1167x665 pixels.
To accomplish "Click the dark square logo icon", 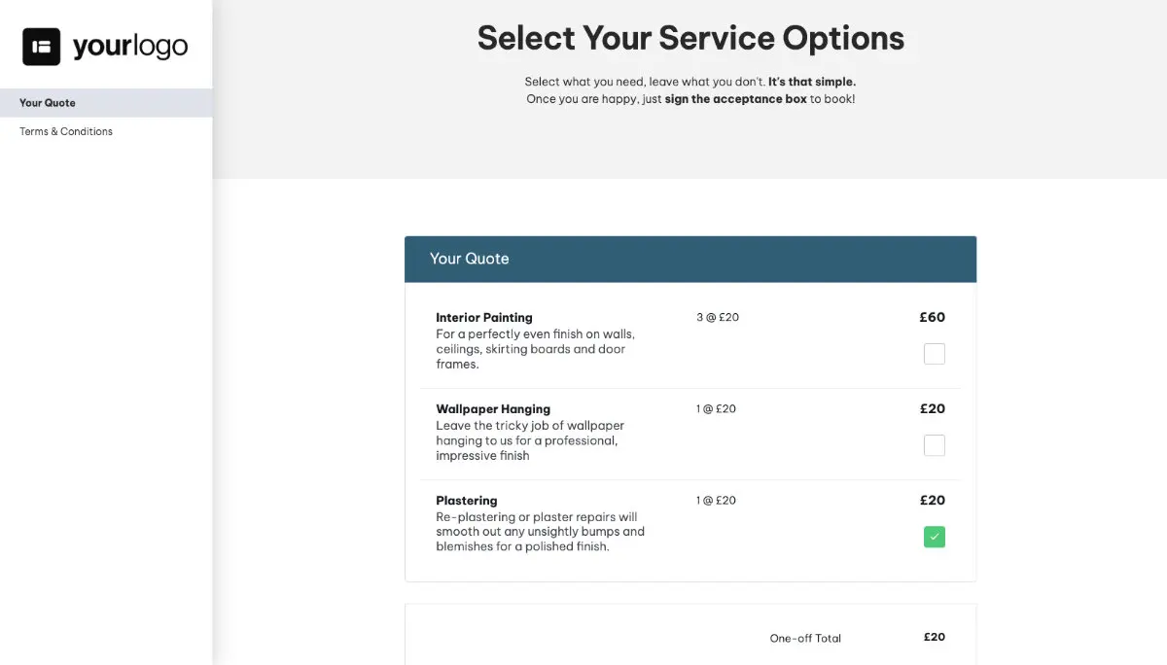I will tap(40, 44).
